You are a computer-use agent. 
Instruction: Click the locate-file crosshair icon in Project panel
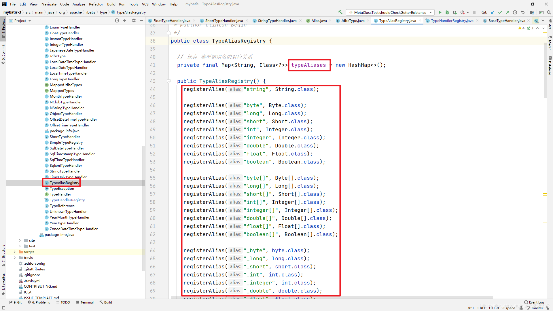pyautogui.click(x=117, y=20)
